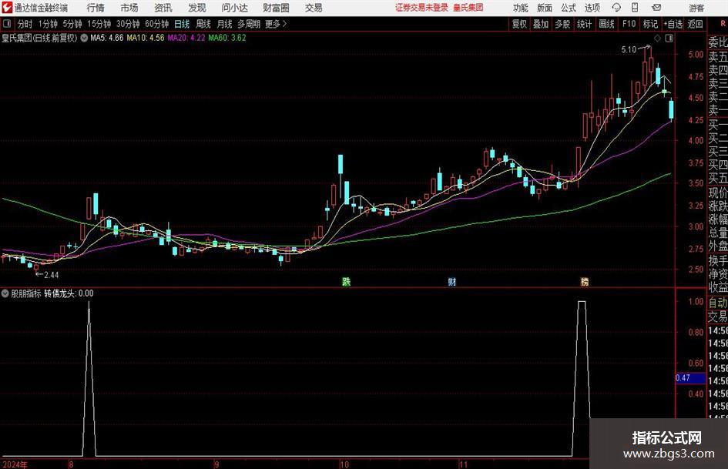The height and width of the screenshot is (469, 728).
Task: Open the 交易 menu
Action: [314, 8]
